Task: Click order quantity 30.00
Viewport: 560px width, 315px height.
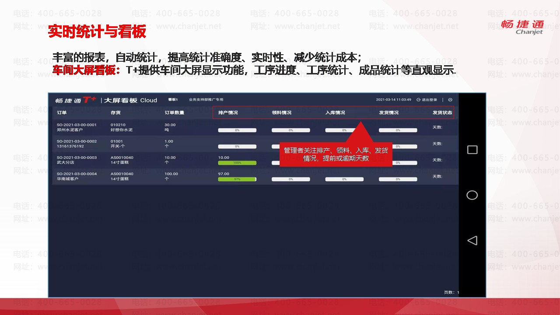Action: (x=170, y=125)
